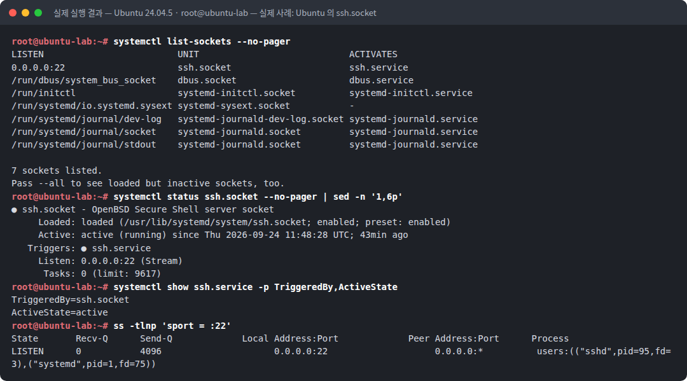This screenshot has width=687, height=381.
Task: Click the 'systemctl list-sockets --no-pager' command
Action: [x=202, y=41]
